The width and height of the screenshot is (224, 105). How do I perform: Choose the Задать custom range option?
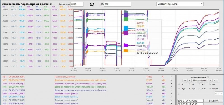coord(210,88)
